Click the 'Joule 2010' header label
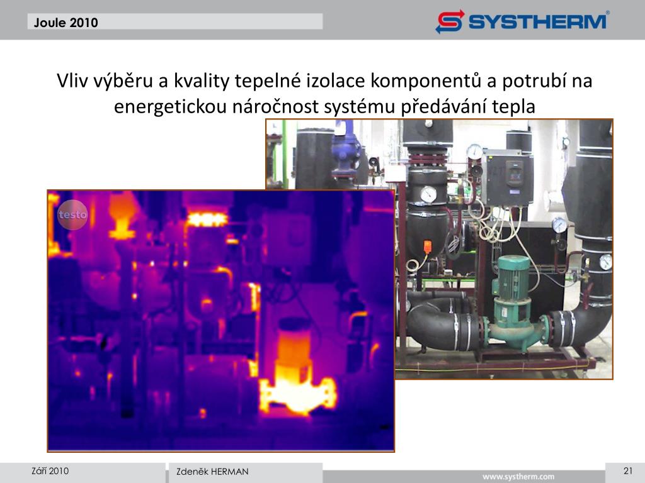Viewport: 645px width, 483px height. [x=66, y=23]
